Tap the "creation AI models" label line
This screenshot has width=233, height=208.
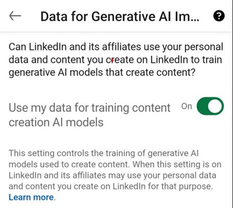pos(56,123)
